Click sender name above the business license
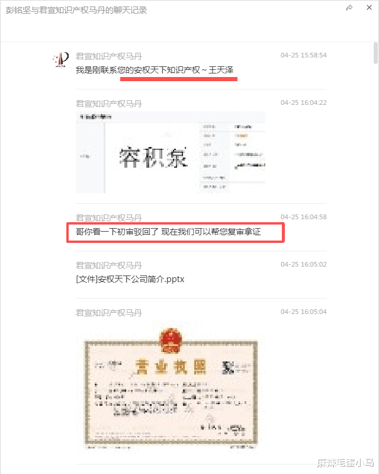The height and width of the screenshot is (474, 379). 108,313
